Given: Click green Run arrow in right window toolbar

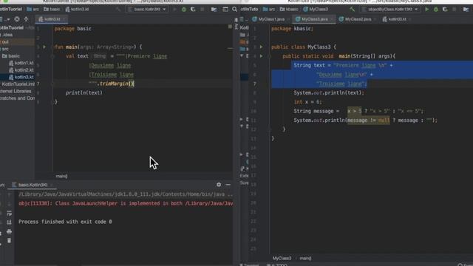Looking at the screenshot, I should (x=426, y=10).
